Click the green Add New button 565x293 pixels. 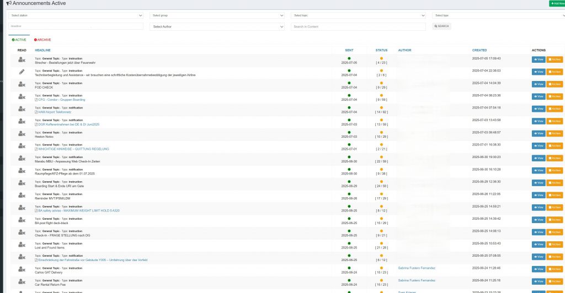(556, 3)
